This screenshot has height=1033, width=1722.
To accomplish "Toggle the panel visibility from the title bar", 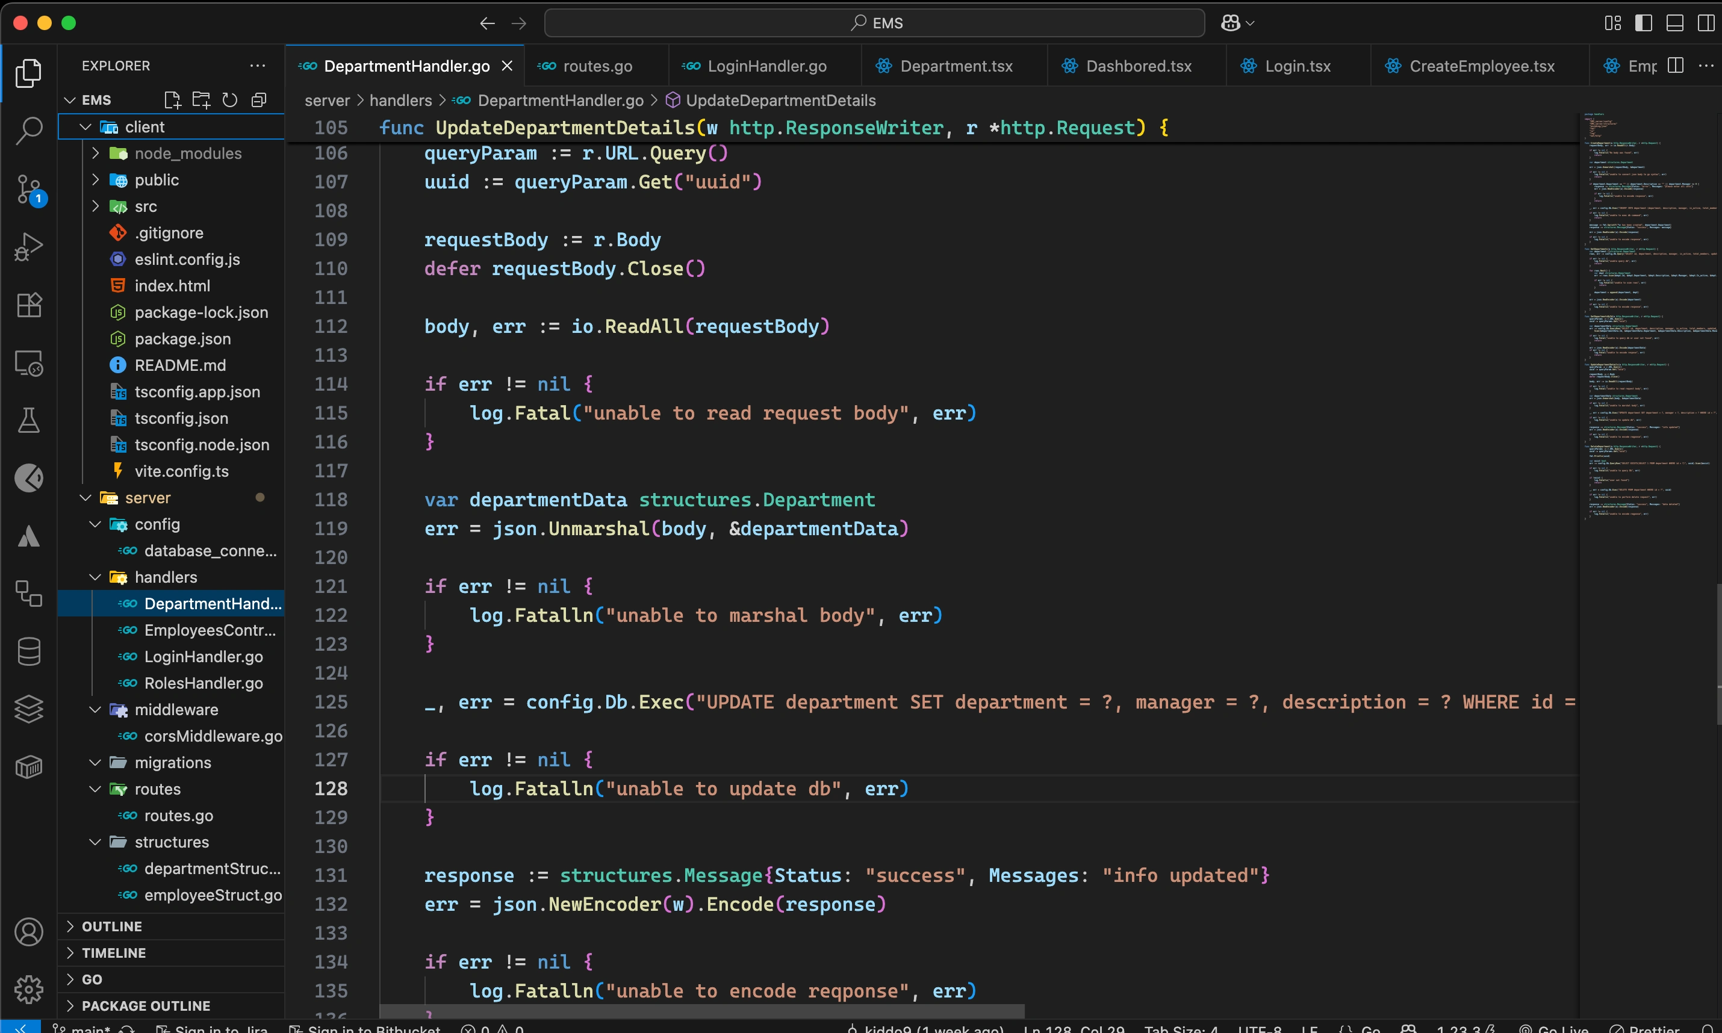I will point(1674,22).
